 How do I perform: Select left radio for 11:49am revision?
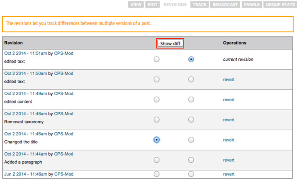[x=157, y=100]
